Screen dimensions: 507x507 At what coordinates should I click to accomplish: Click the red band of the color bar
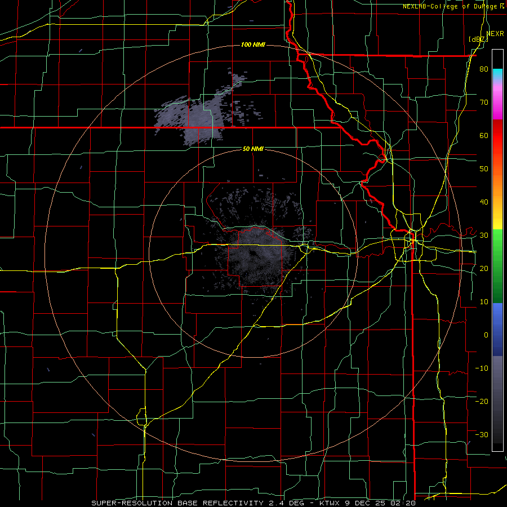point(497,136)
